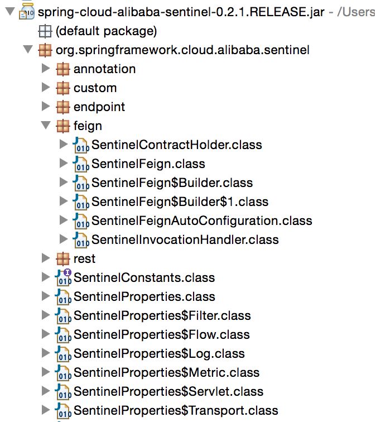The image size is (376, 422).
Task: Click the jar file icon for spring-cloud-alibaba-sentinel
Action: 27,12
